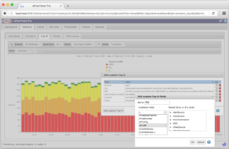This screenshot has width=229, height=149.
Task: Click orange legend swatch for VLAN 61
Action: 107,68
